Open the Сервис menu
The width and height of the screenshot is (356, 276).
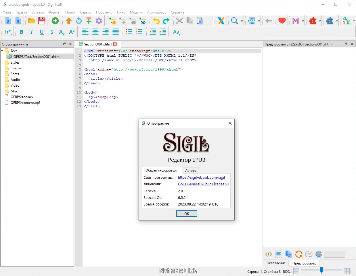pyautogui.click(x=86, y=12)
